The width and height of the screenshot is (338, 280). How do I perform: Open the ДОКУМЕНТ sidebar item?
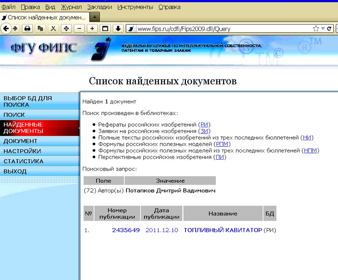pos(40,141)
